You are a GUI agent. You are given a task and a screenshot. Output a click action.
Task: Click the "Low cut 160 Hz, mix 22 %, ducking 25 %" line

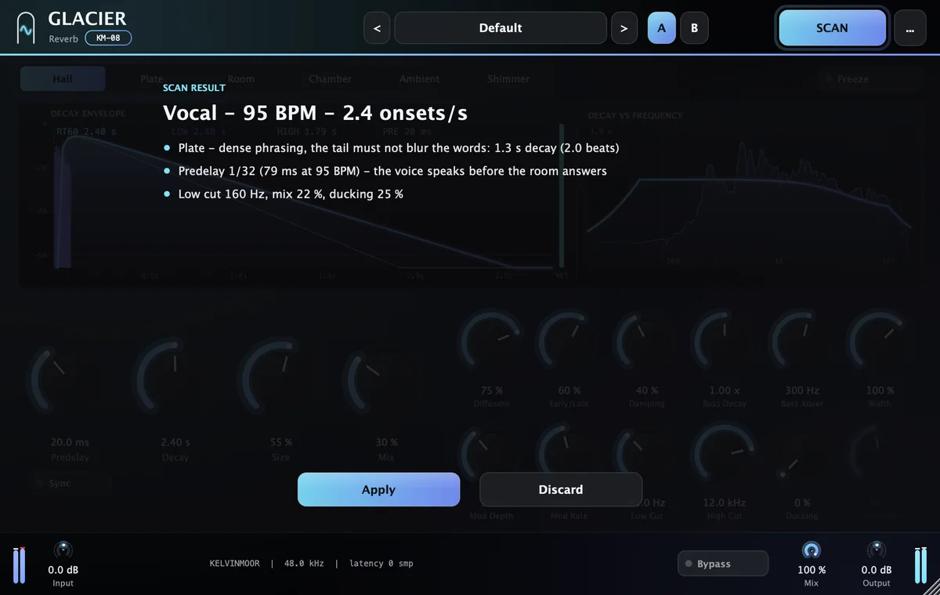291,194
